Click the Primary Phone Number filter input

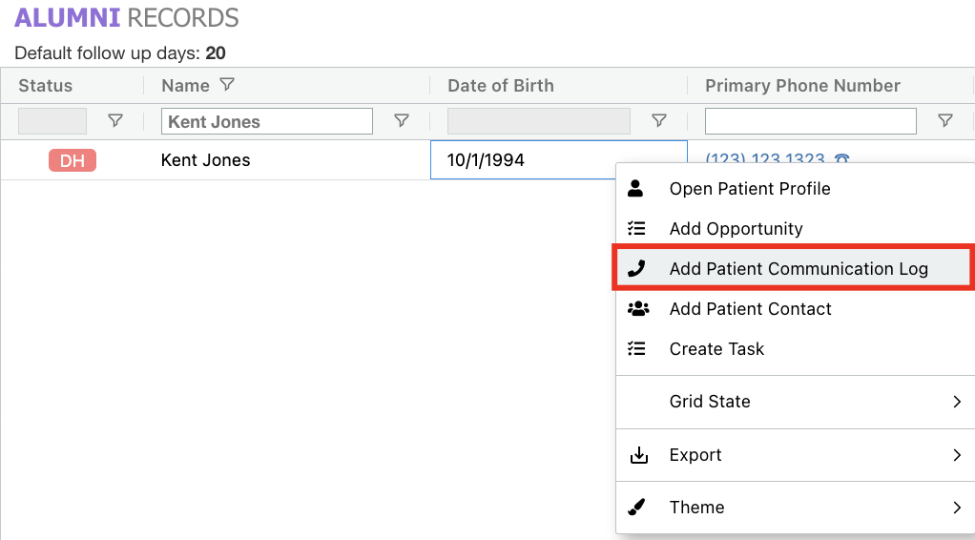point(810,121)
